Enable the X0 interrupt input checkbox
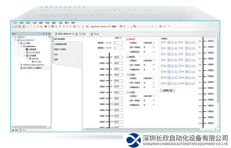The image size is (231, 148). point(162,42)
